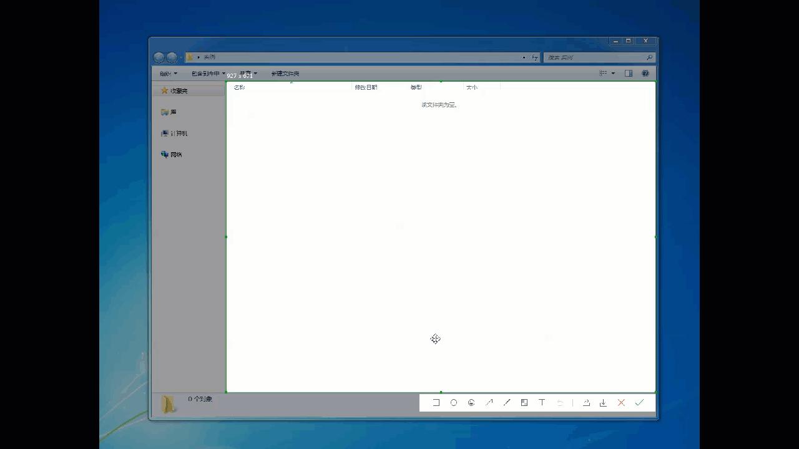This screenshot has height=449, width=799.
Task: Cancel the screenshot with the red X
Action: pyautogui.click(x=621, y=403)
